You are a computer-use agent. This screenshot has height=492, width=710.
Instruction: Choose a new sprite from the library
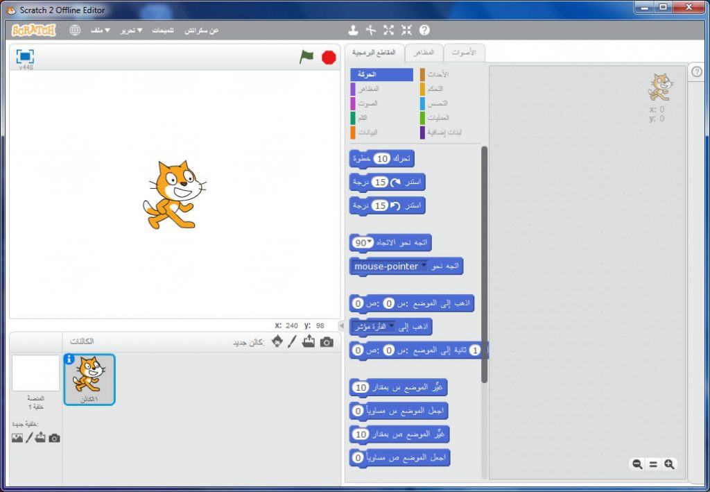coord(277,341)
